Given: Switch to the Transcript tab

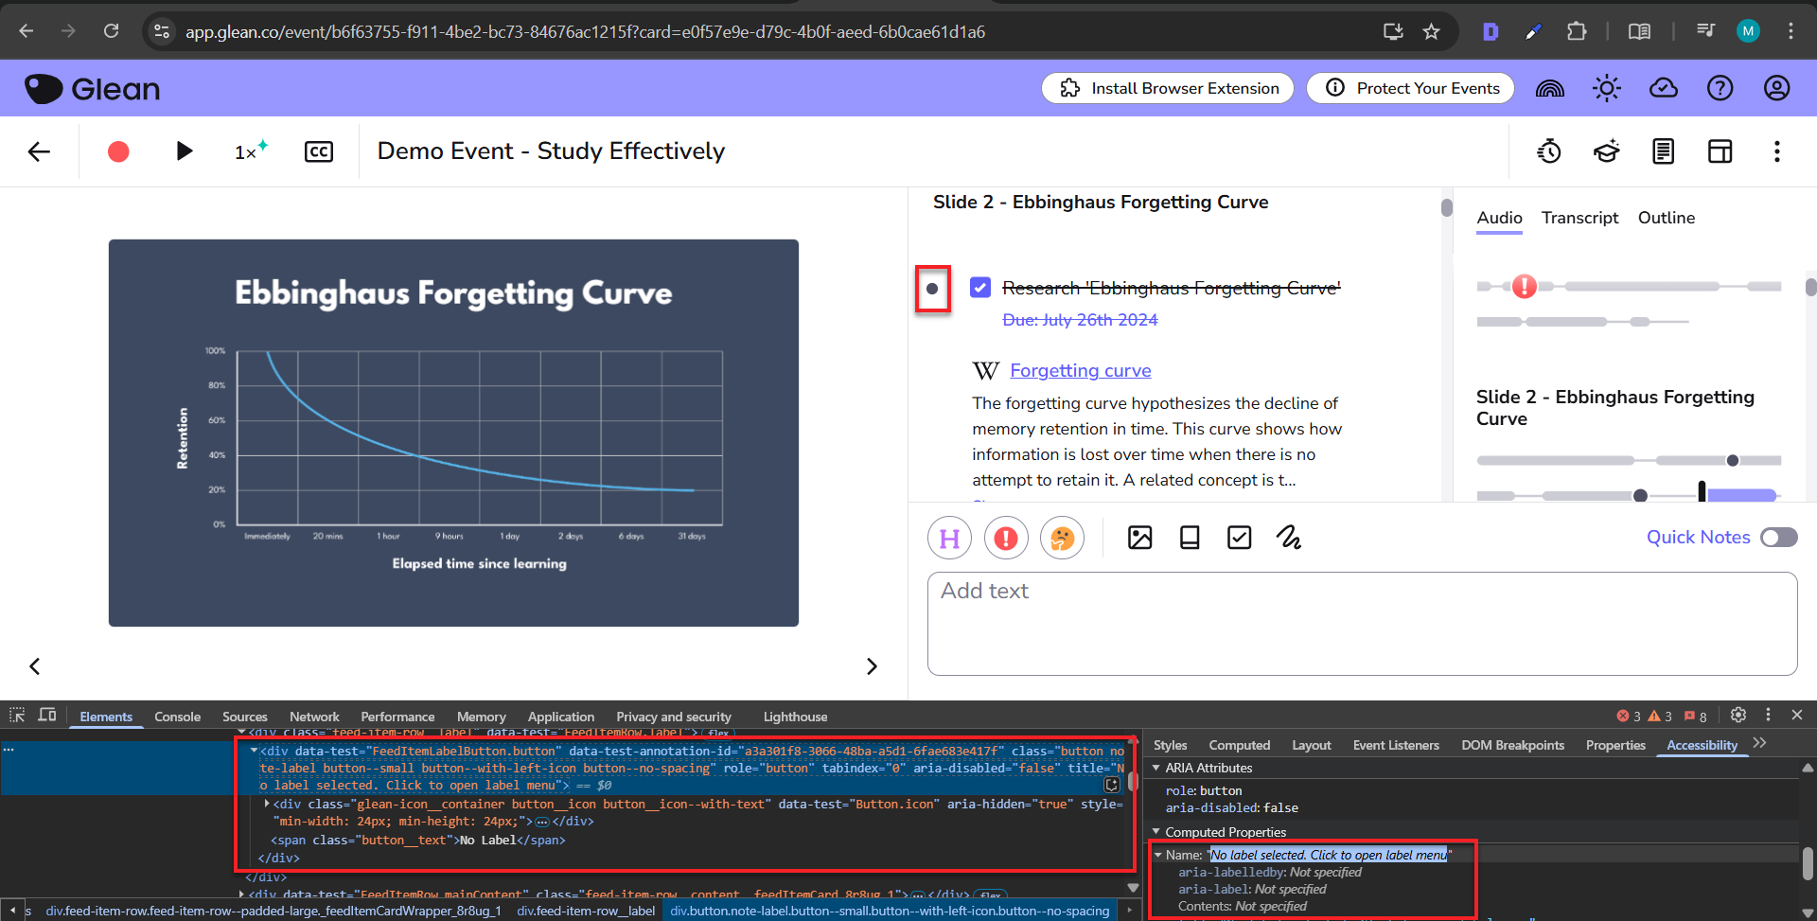Looking at the screenshot, I should click(1579, 218).
